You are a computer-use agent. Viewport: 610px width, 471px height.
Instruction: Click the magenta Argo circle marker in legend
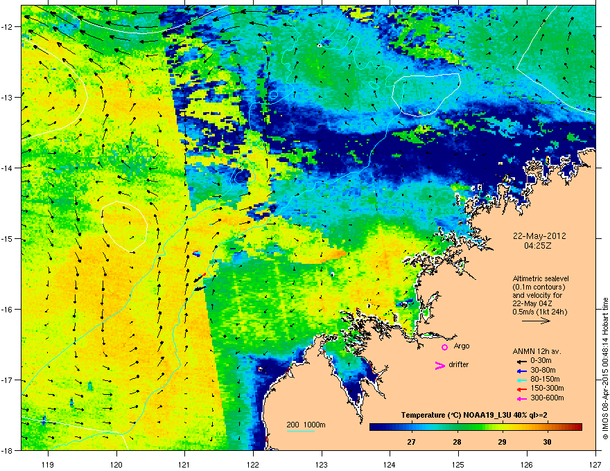(444, 347)
